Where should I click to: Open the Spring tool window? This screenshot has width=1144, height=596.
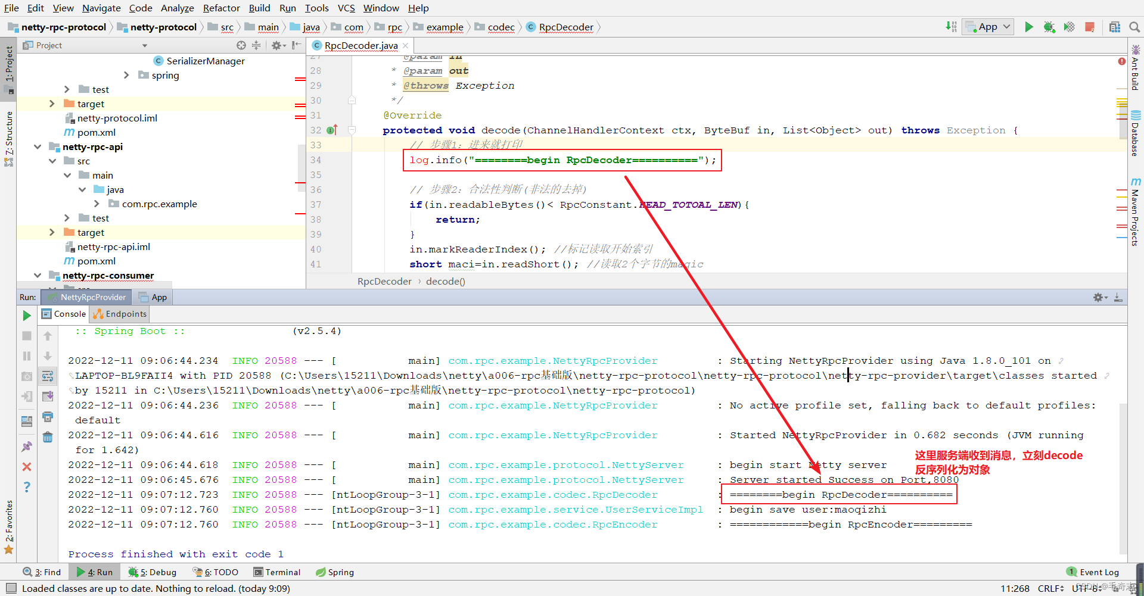click(335, 572)
